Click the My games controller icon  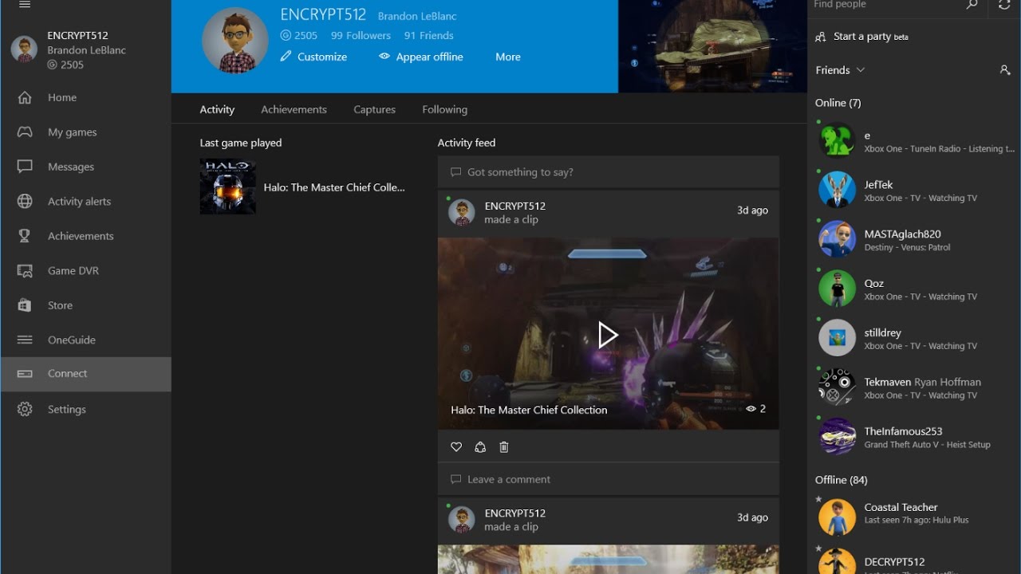tap(25, 132)
